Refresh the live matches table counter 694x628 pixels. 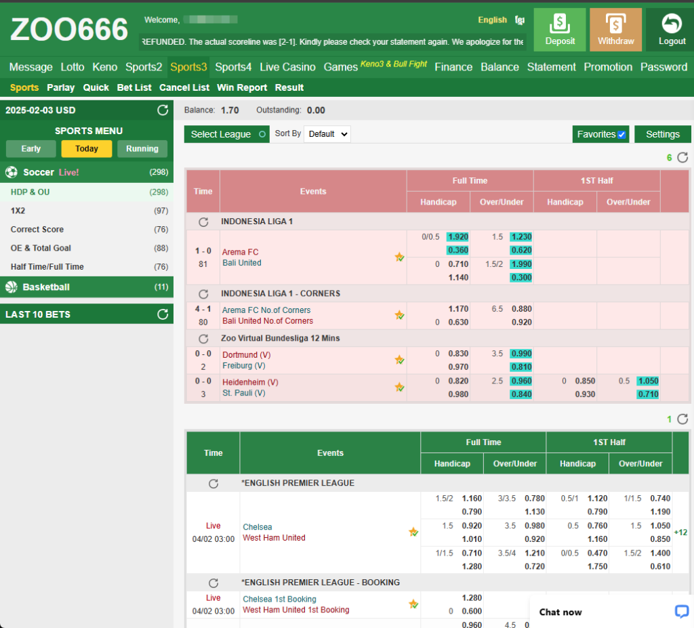(682, 158)
